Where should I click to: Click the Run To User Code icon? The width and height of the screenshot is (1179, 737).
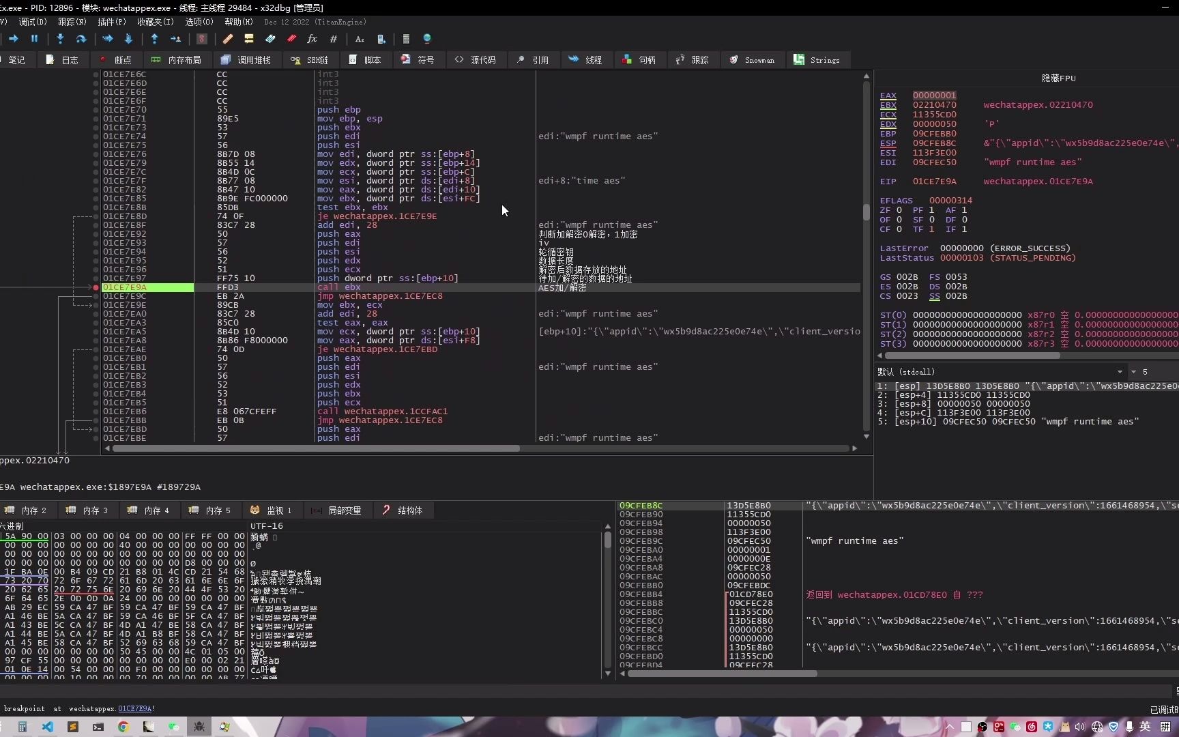[x=175, y=39]
